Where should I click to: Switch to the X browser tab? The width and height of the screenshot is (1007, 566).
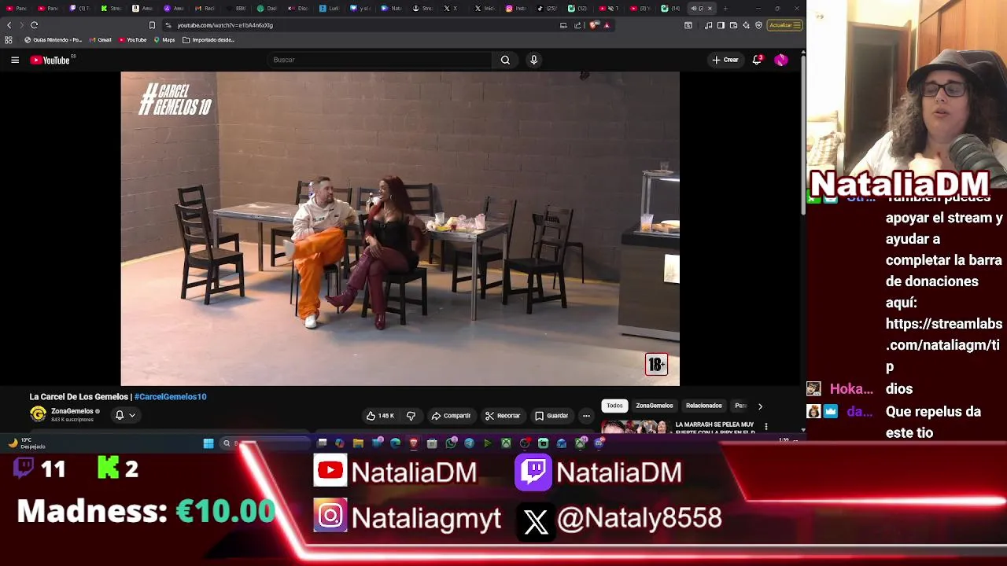pyautogui.click(x=450, y=9)
